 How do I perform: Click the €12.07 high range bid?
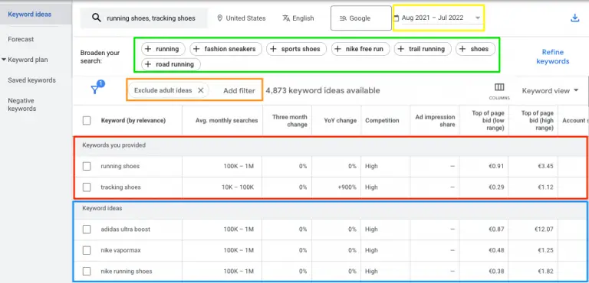(543, 229)
